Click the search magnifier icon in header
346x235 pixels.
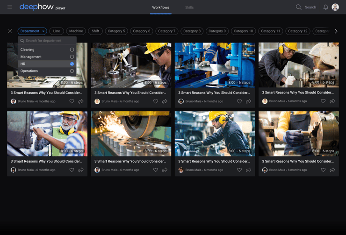click(298, 7)
